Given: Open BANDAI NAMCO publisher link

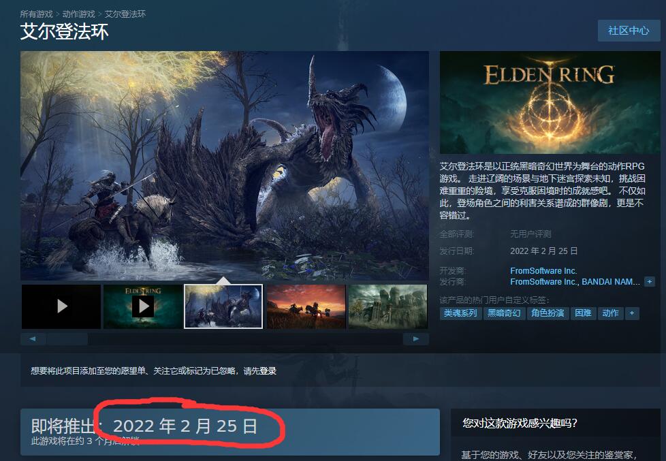Looking at the screenshot, I should tap(611, 282).
